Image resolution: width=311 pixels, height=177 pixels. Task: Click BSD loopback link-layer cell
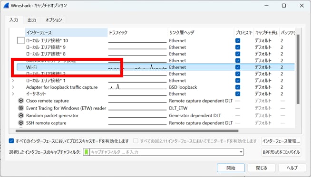coord(183,87)
